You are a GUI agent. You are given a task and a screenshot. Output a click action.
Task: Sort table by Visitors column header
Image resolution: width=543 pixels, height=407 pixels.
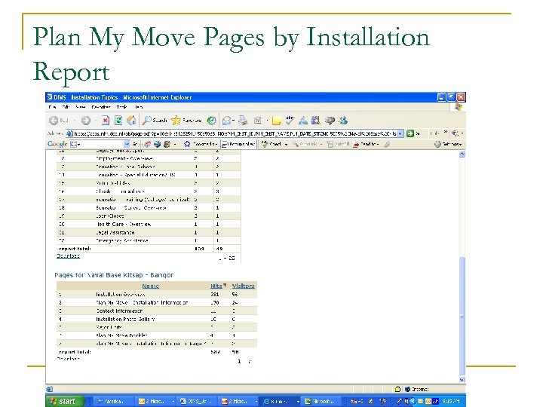coord(244,286)
